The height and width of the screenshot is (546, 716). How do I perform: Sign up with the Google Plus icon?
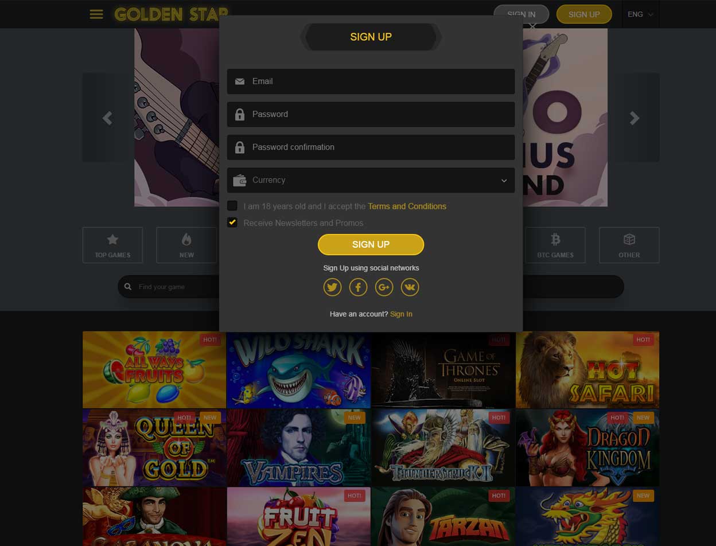(x=384, y=287)
